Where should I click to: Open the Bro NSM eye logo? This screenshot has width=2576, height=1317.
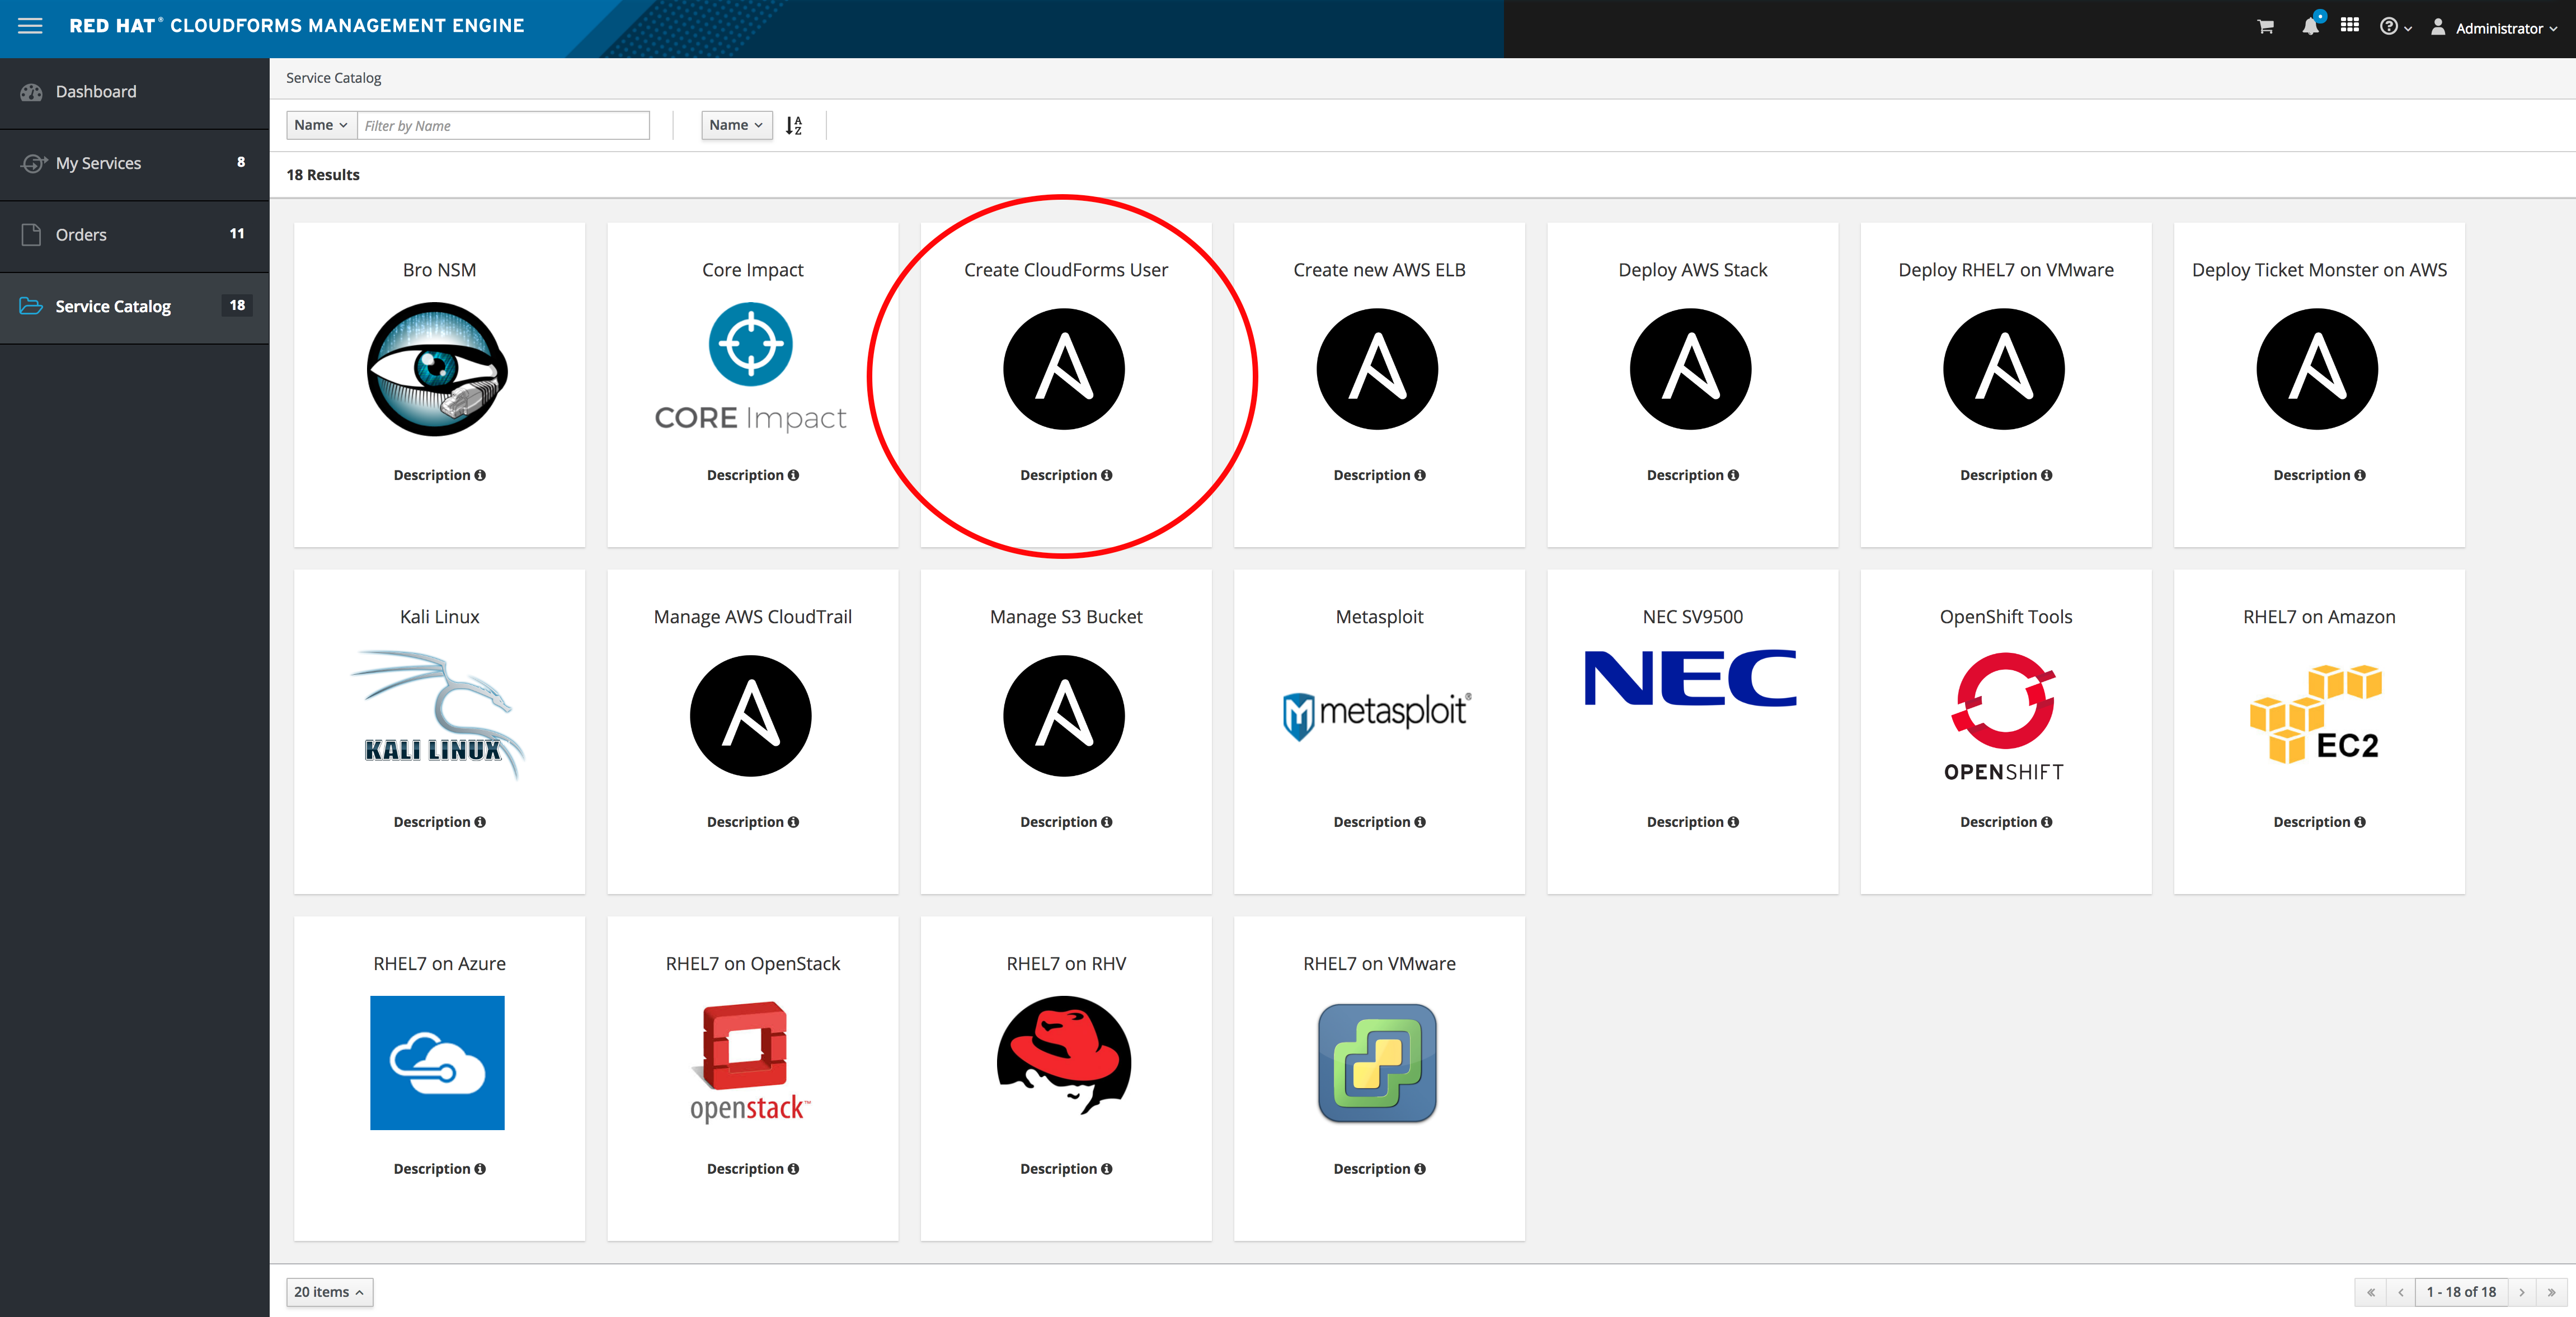tap(438, 369)
